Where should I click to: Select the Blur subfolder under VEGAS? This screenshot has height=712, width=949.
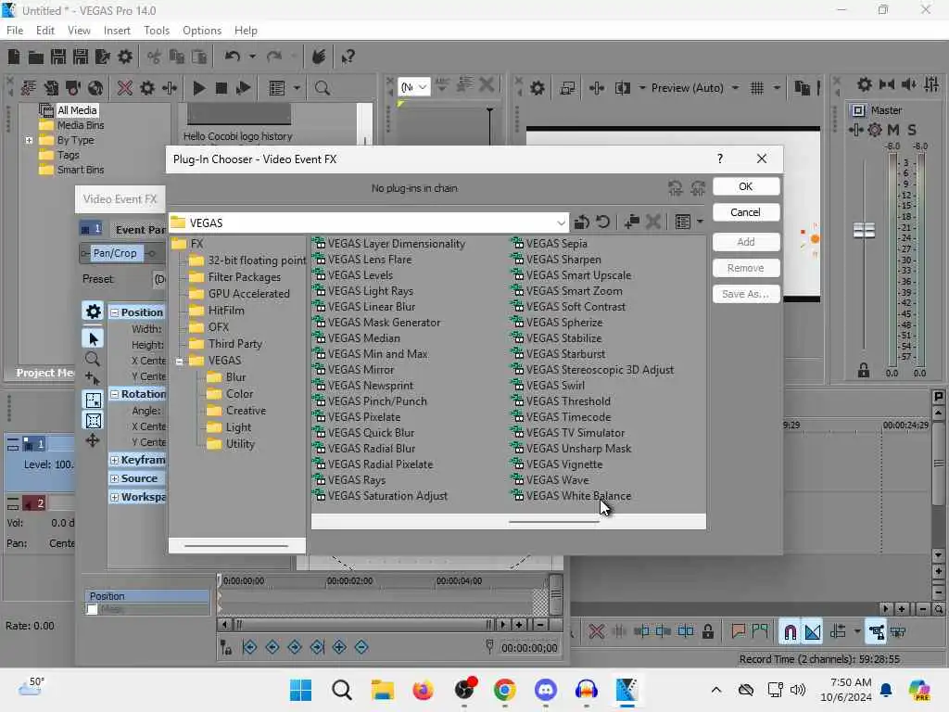click(226, 377)
